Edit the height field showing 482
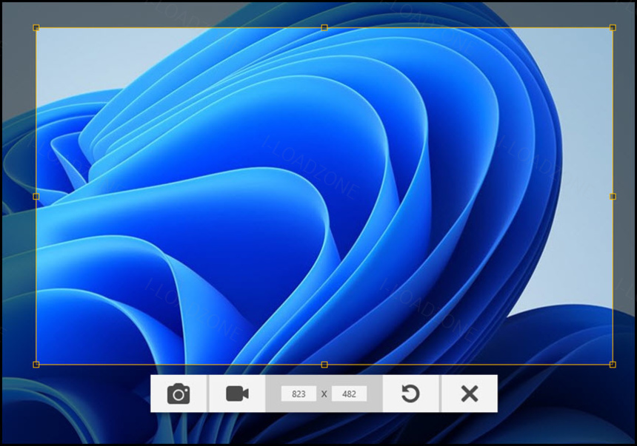The image size is (637, 446). tap(349, 394)
